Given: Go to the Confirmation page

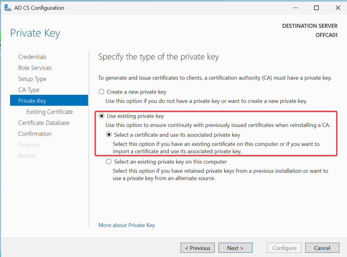Looking at the screenshot, I should [35, 134].
